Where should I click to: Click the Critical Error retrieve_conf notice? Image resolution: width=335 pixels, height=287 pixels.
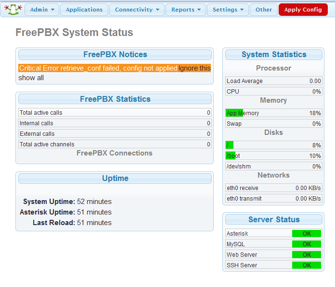(x=98, y=68)
